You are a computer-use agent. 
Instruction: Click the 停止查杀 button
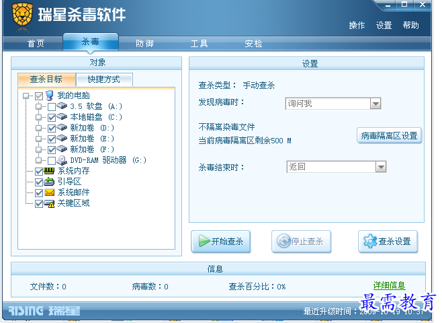[x=301, y=242]
